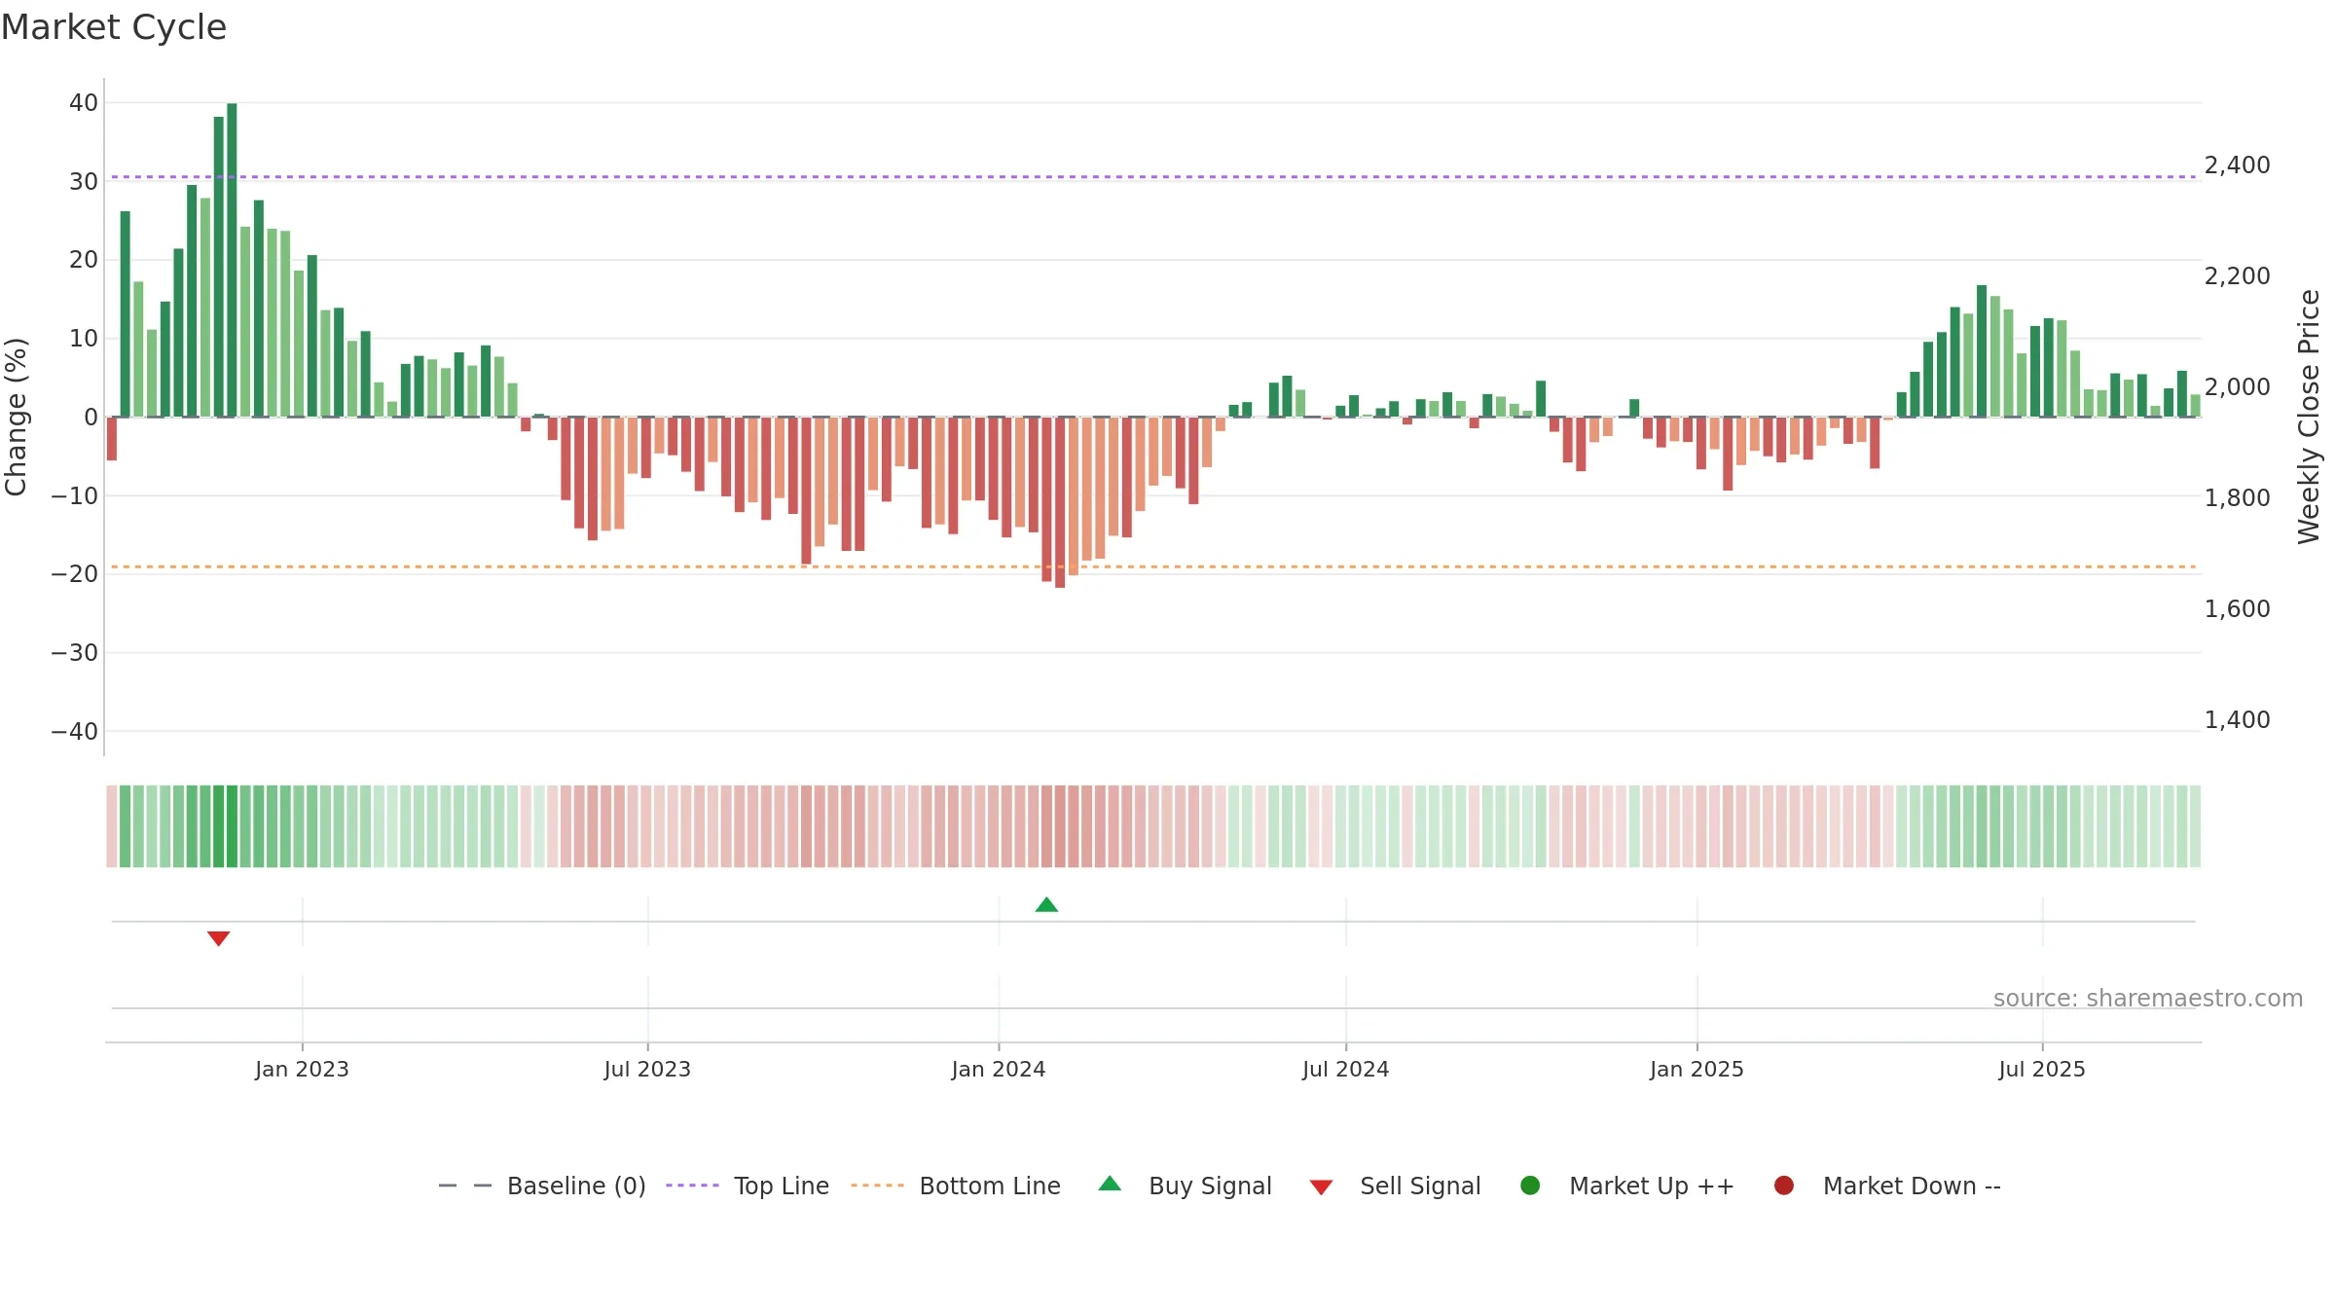Click the 2,400 right axis tick label
Viewport: 2336px width, 1314px height.
coord(2237,165)
